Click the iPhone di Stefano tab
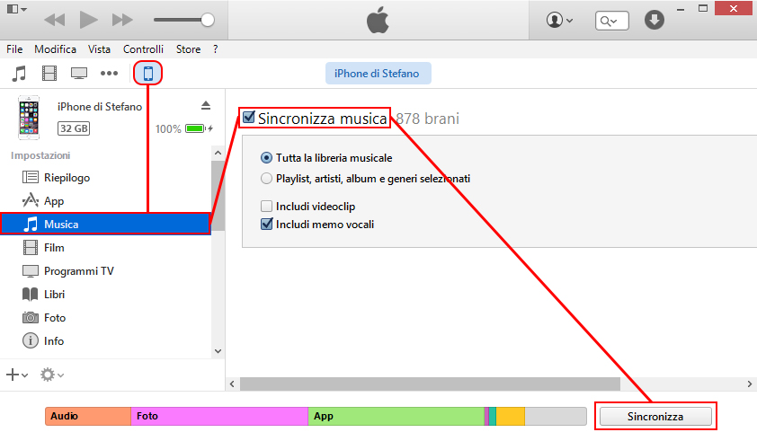The width and height of the screenshot is (757, 441). pos(378,74)
